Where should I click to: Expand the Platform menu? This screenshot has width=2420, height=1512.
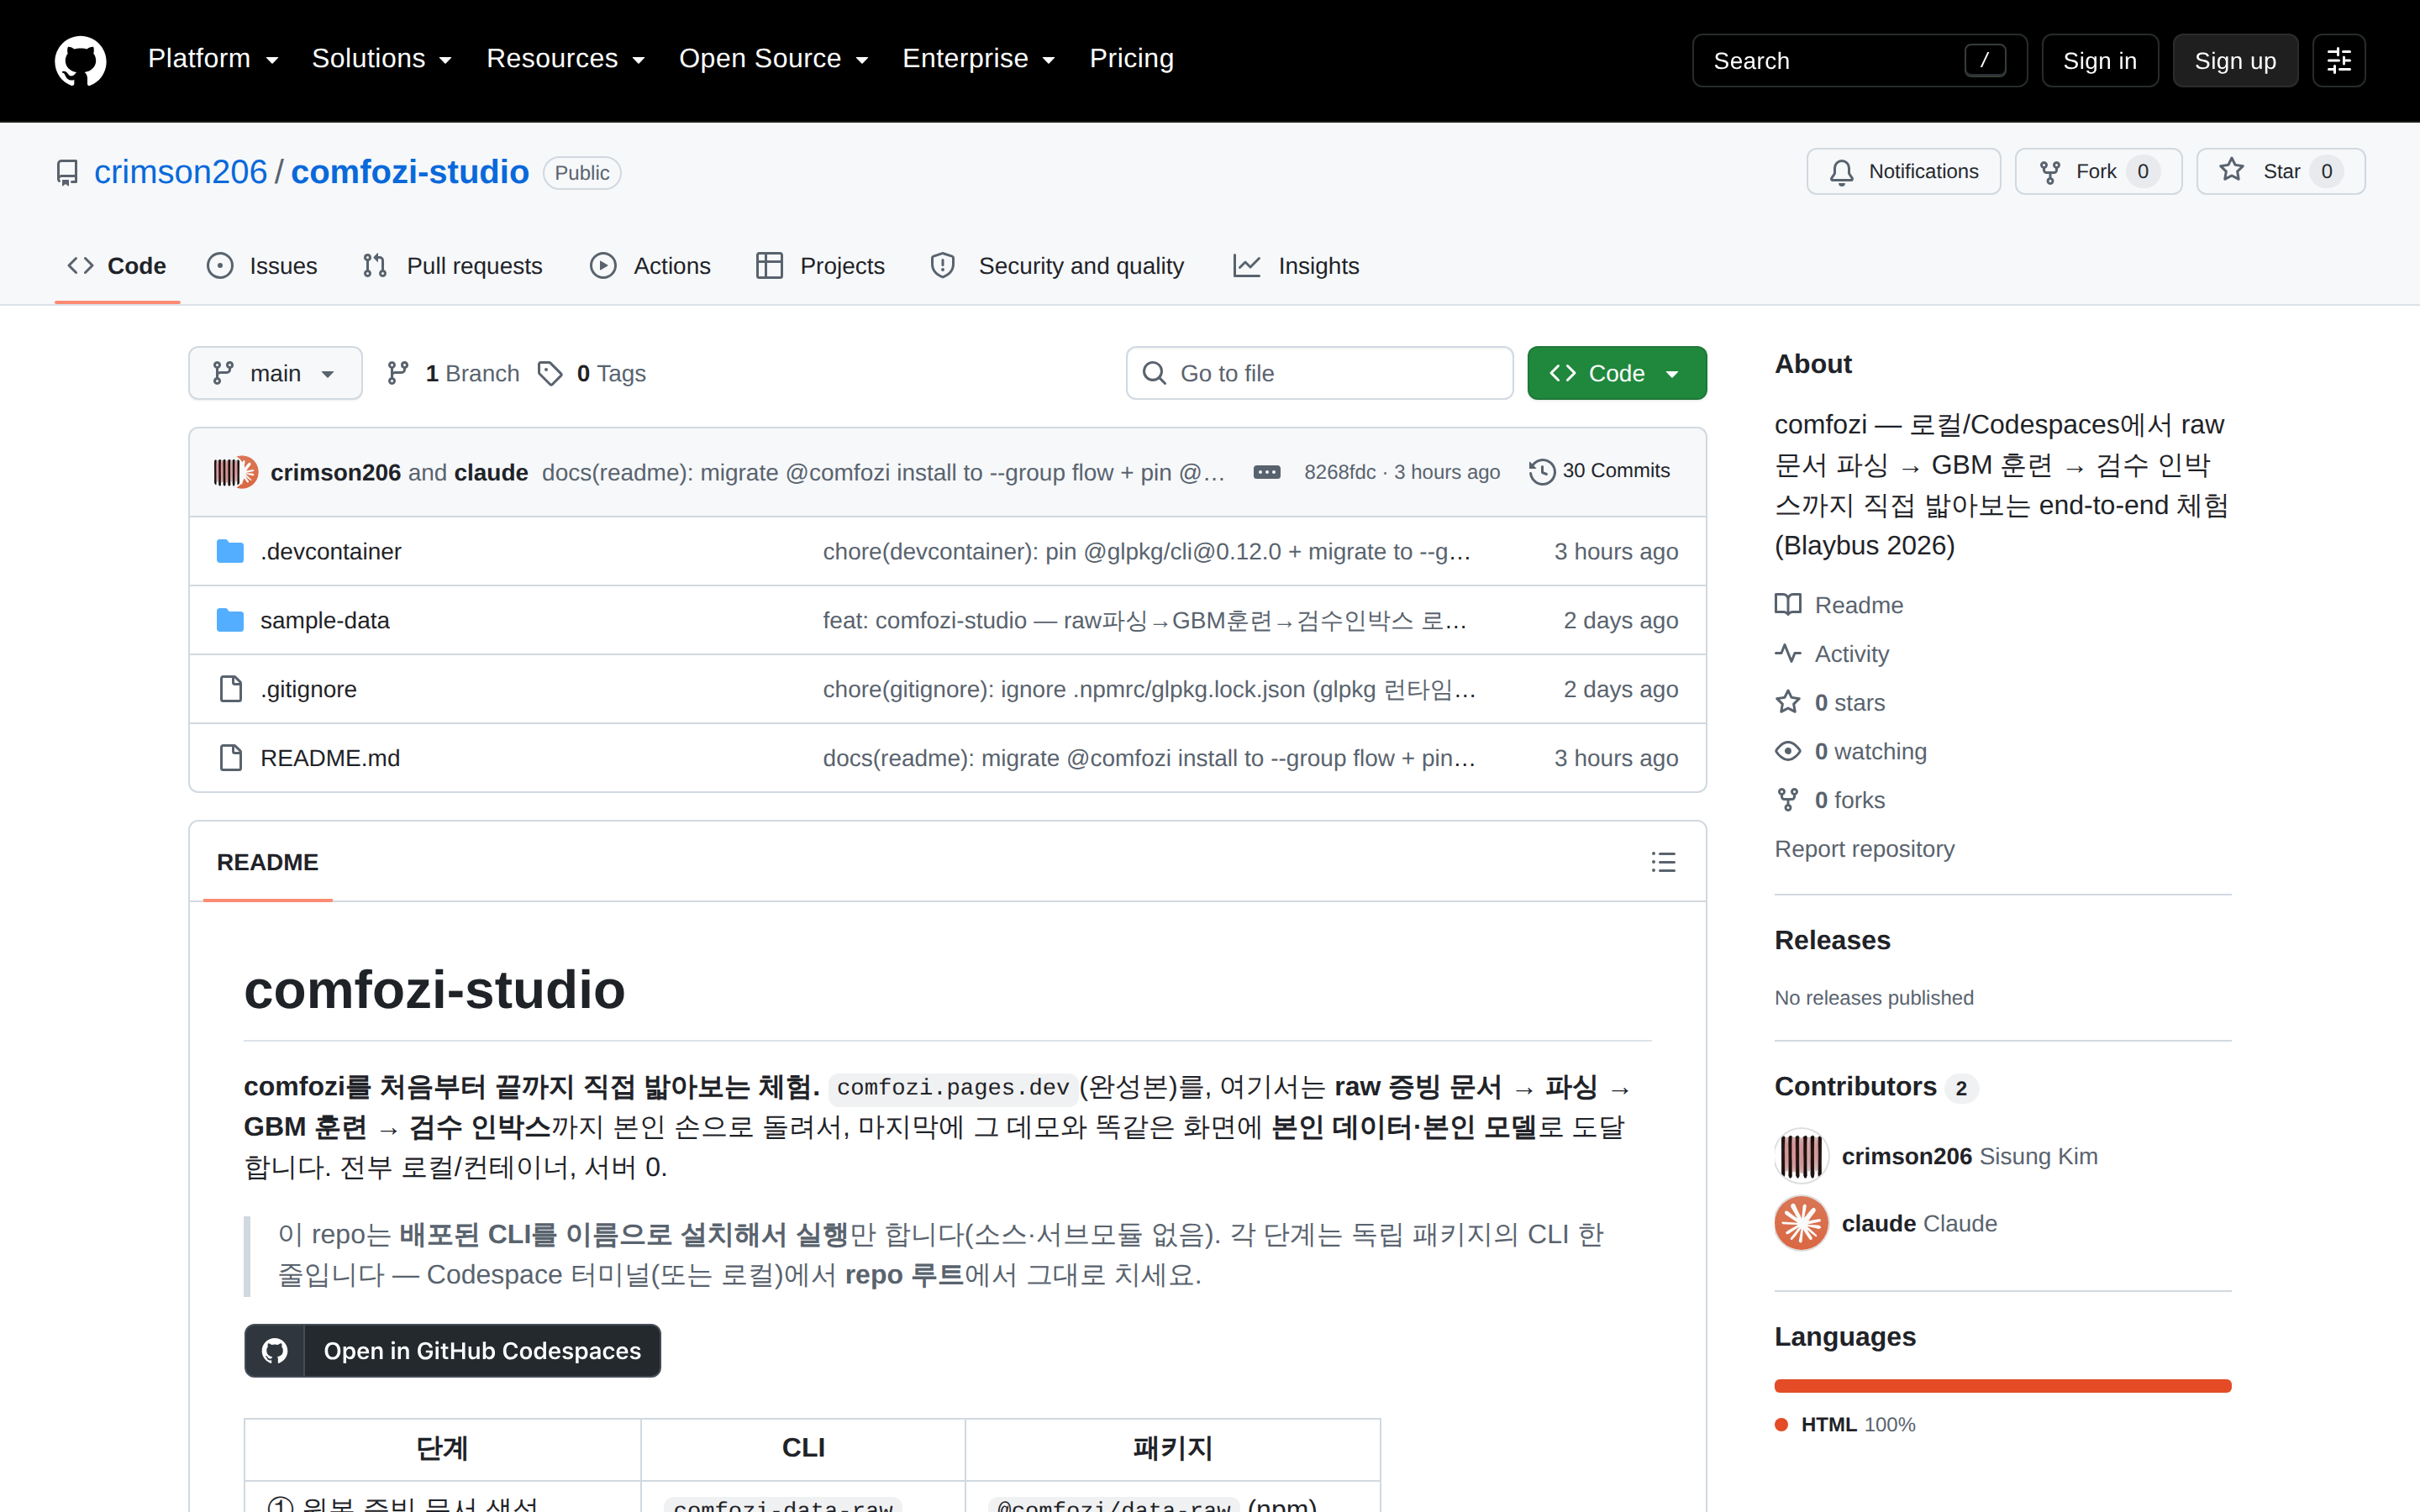point(213,59)
